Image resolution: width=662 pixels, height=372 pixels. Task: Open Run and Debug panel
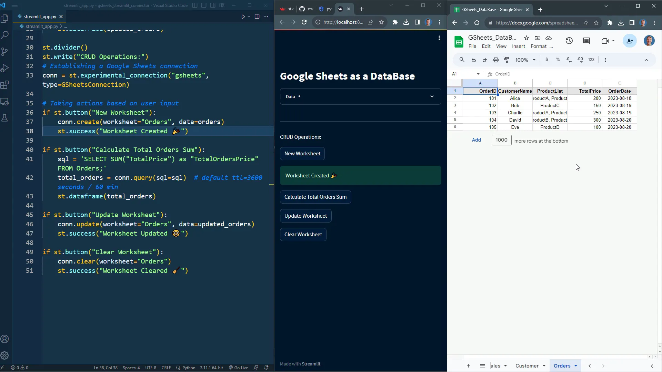coord(5,68)
